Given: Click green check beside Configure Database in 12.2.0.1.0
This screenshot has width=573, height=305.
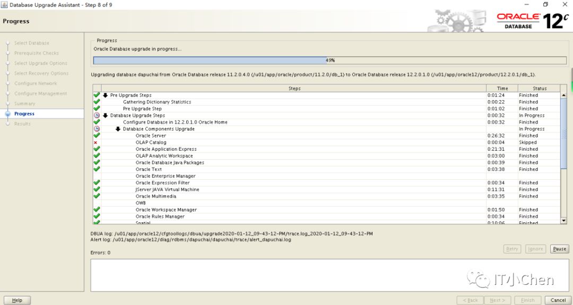Looking at the screenshot, I should [97, 122].
